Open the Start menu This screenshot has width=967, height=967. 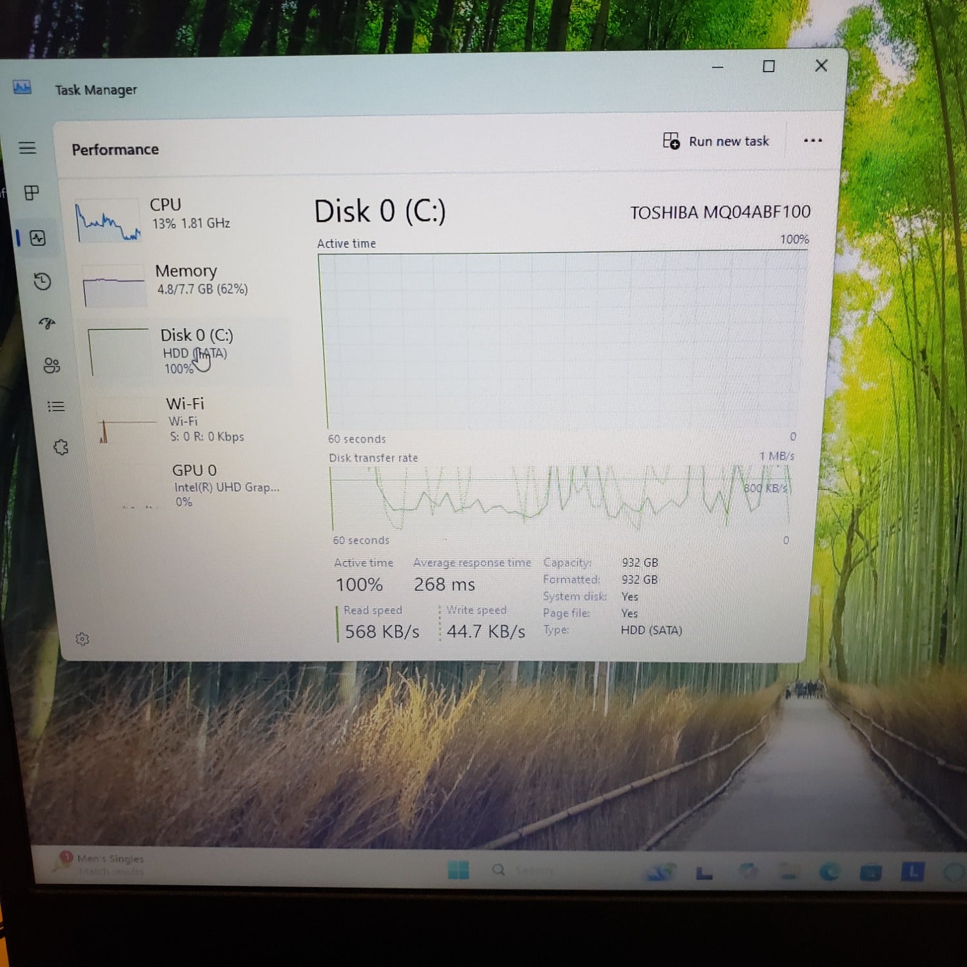(x=457, y=870)
